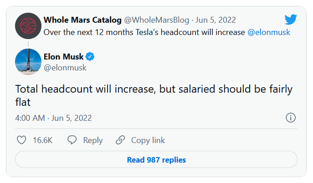Open Whole Mars Catalog profile avatar
Image resolution: width=313 pixels, height=183 pixels.
point(28,26)
